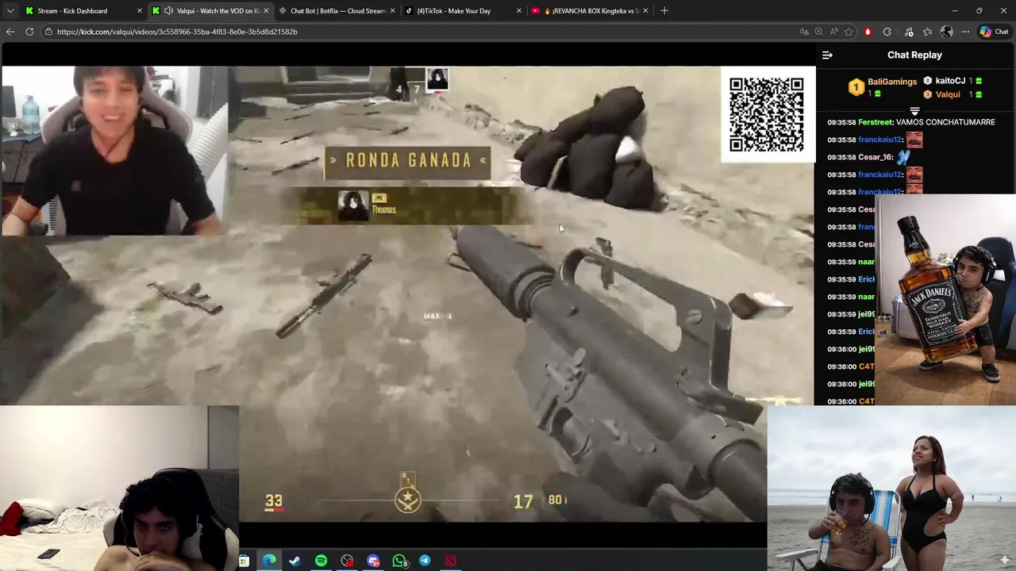Close the Stream - Kick Dashboard tab
1016x571 pixels.
(140, 11)
